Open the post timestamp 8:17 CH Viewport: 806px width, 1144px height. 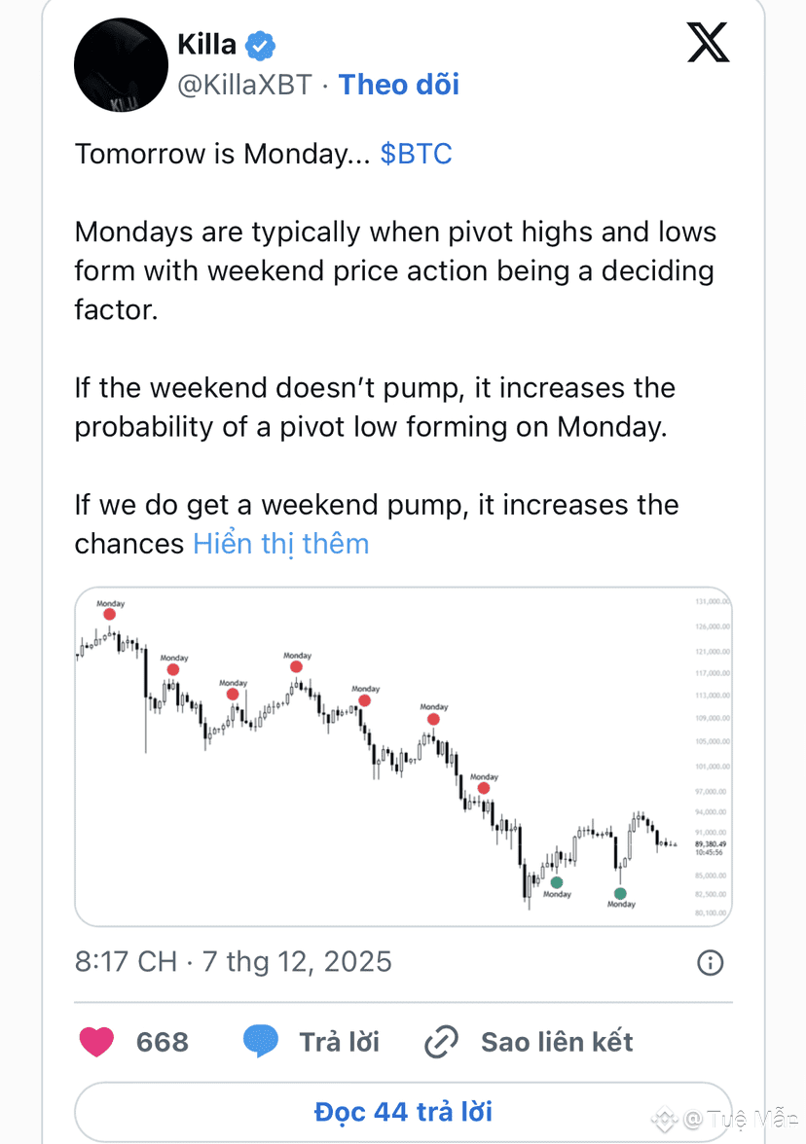[x=126, y=962]
